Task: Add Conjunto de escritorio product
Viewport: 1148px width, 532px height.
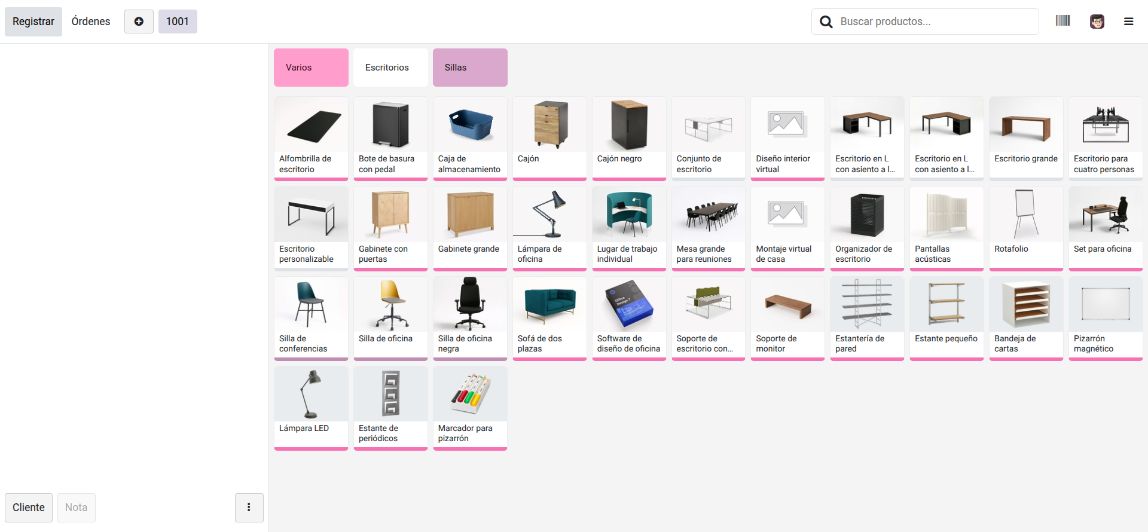Action: 709,139
